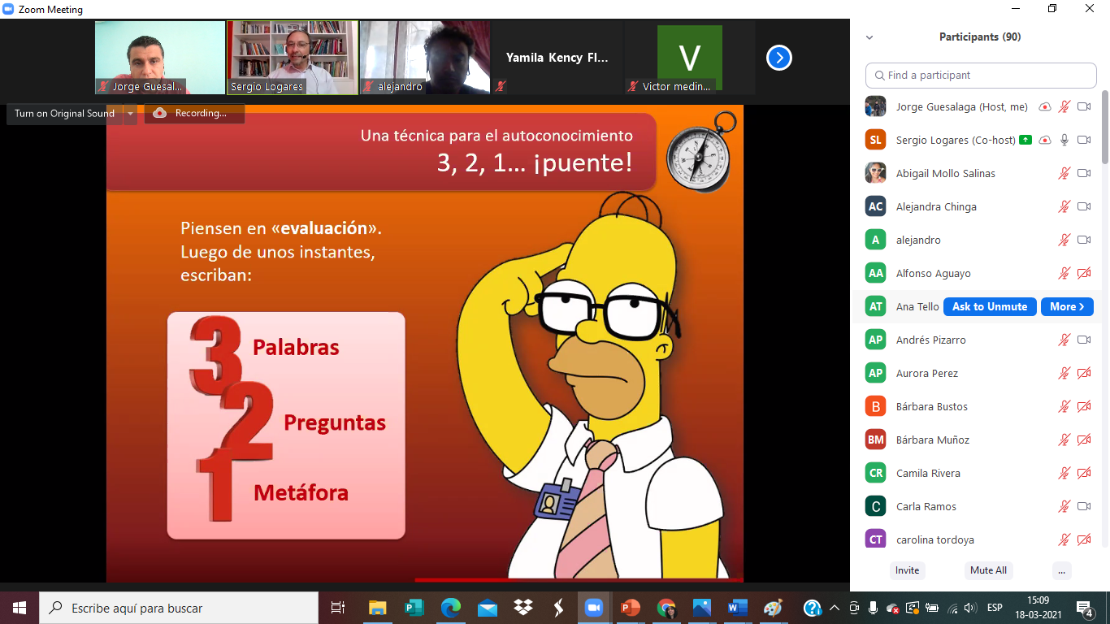Toggle Alejandra Chinga's muted microphone
The image size is (1110, 624).
(x=1064, y=206)
